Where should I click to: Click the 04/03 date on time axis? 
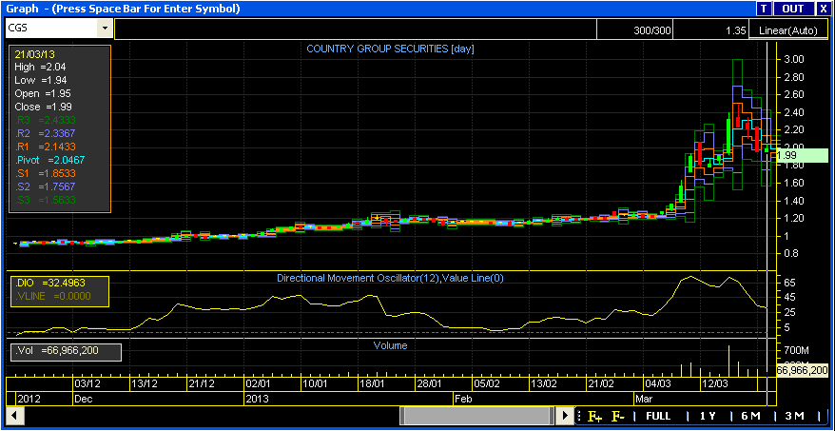[658, 383]
